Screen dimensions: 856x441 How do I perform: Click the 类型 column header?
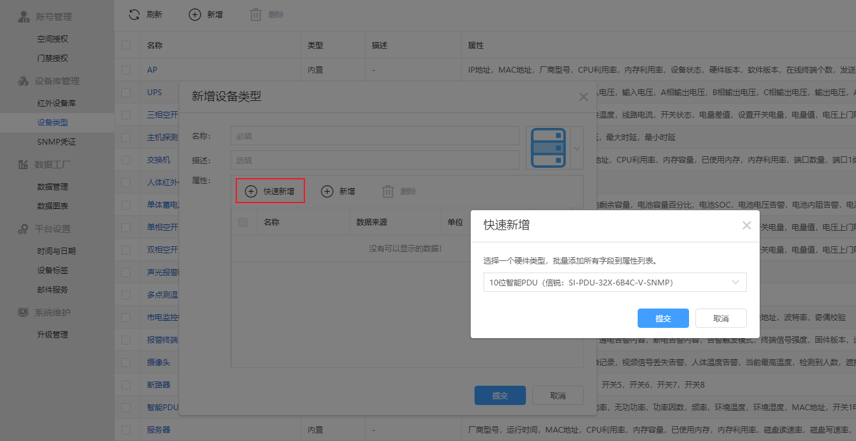point(315,46)
